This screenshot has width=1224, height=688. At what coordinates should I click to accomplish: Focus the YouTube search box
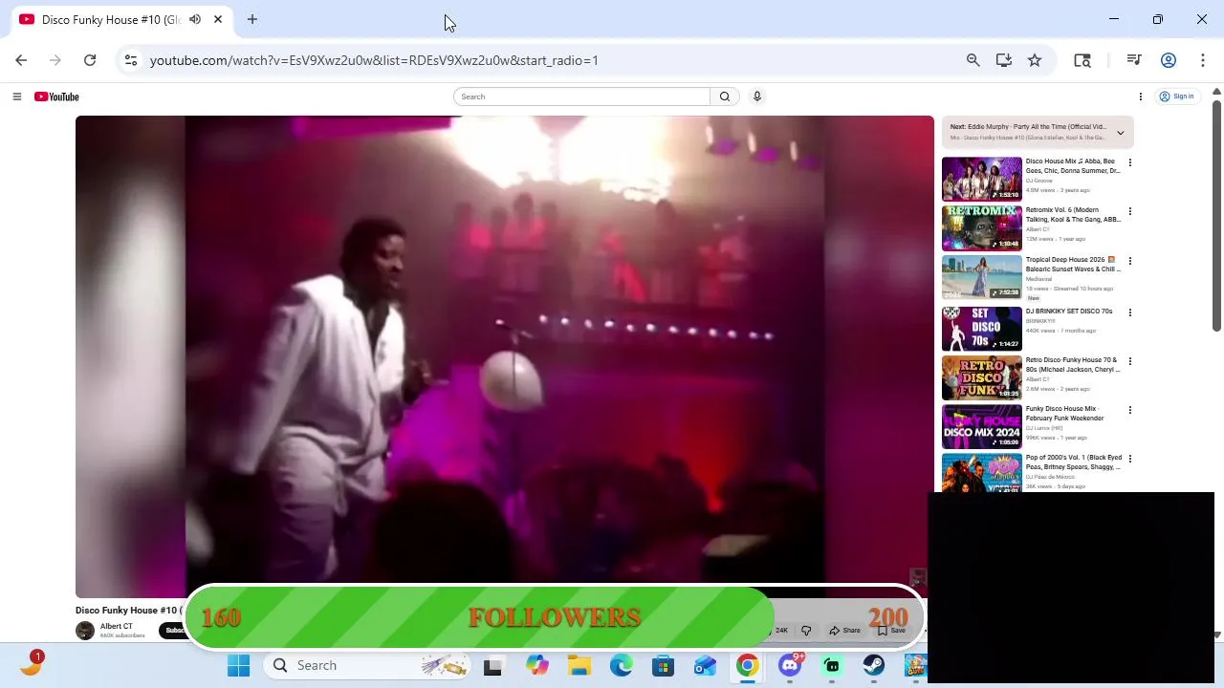point(581,97)
